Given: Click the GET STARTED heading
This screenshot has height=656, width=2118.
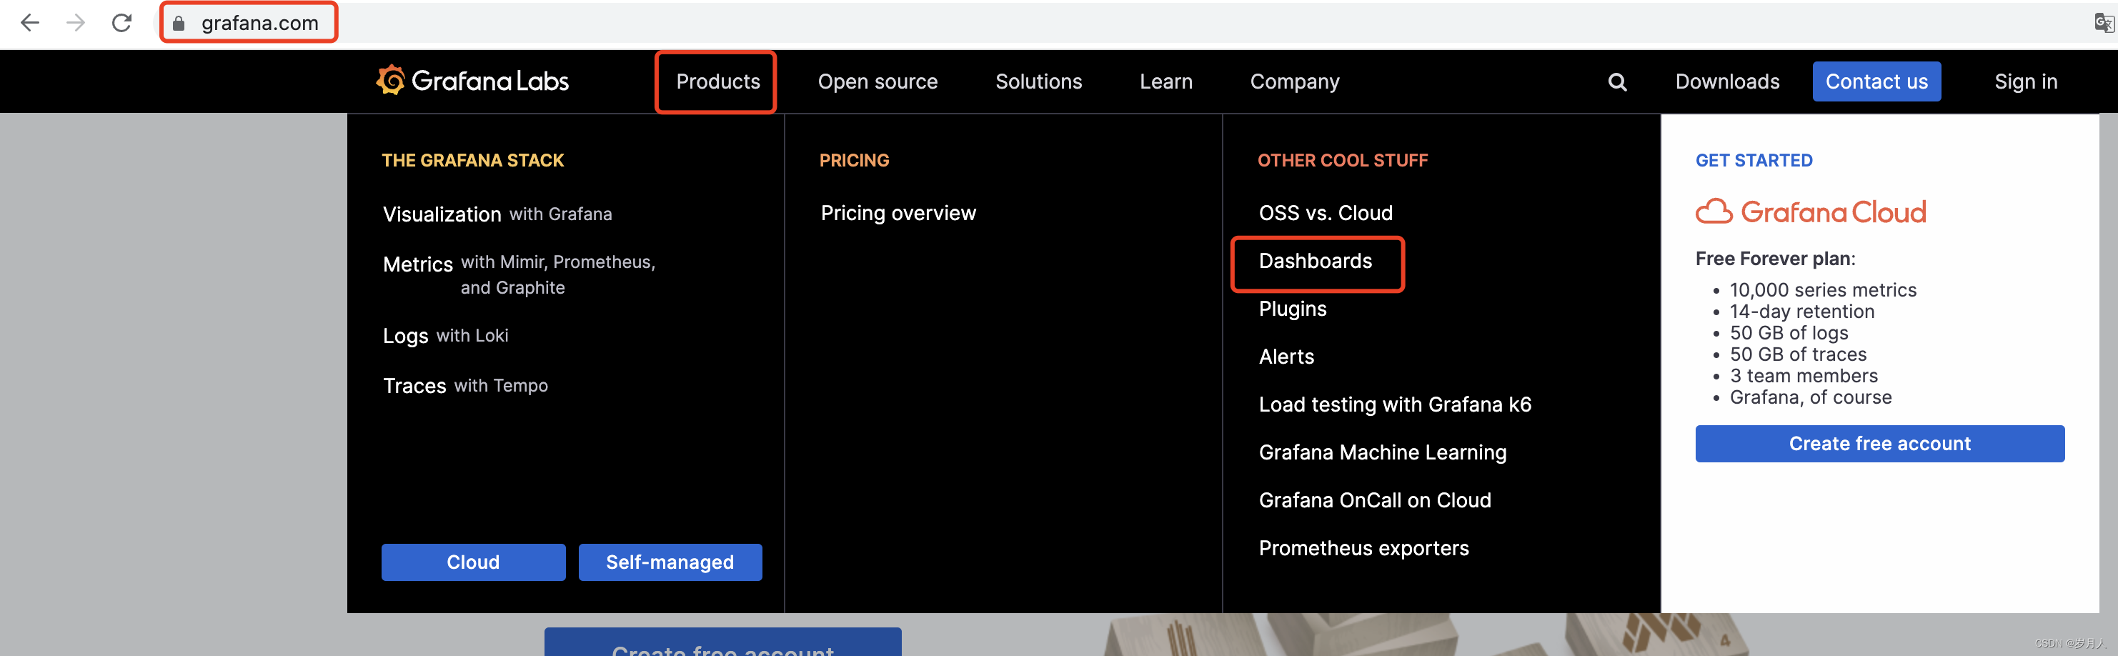Looking at the screenshot, I should click(x=1754, y=160).
